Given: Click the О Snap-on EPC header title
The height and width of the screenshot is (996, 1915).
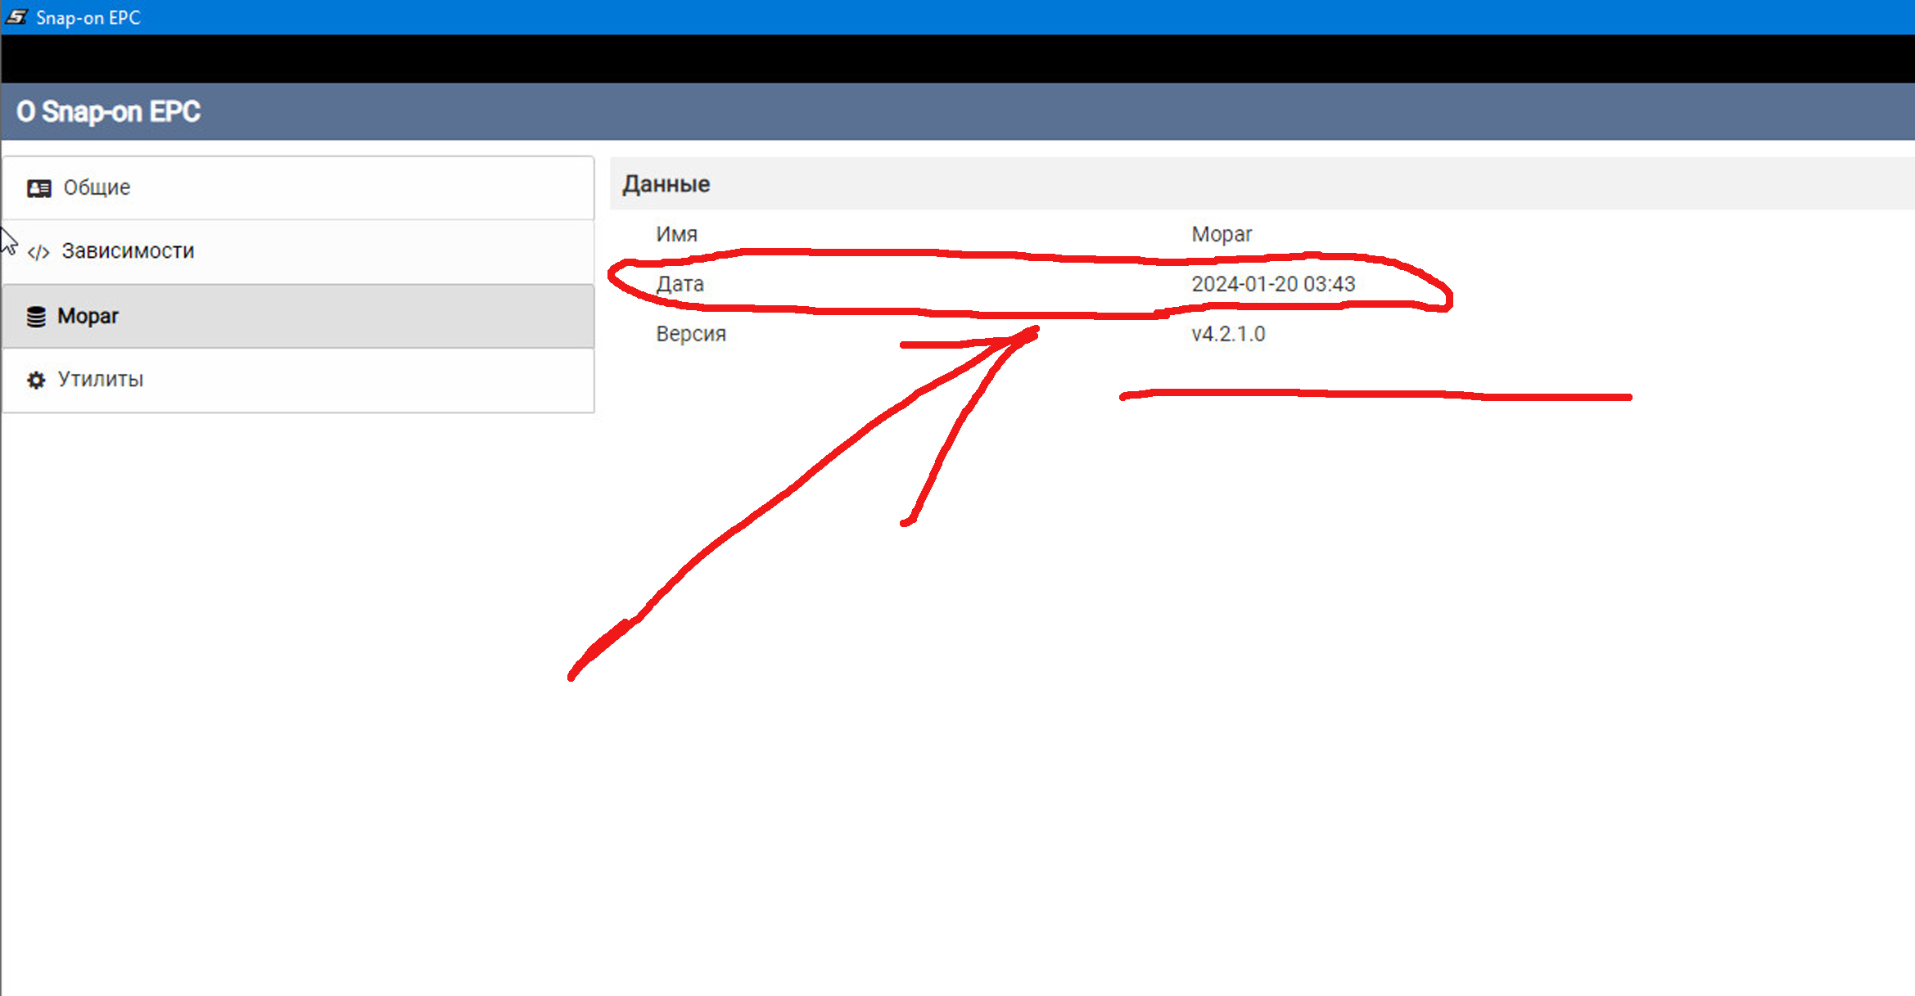Looking at the screenshot, I should [x=108, y=111].
